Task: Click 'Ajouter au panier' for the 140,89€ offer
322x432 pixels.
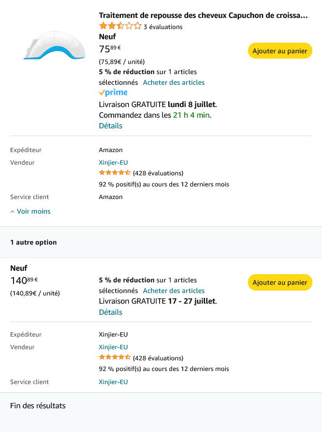Action: [x=279, y=282]
